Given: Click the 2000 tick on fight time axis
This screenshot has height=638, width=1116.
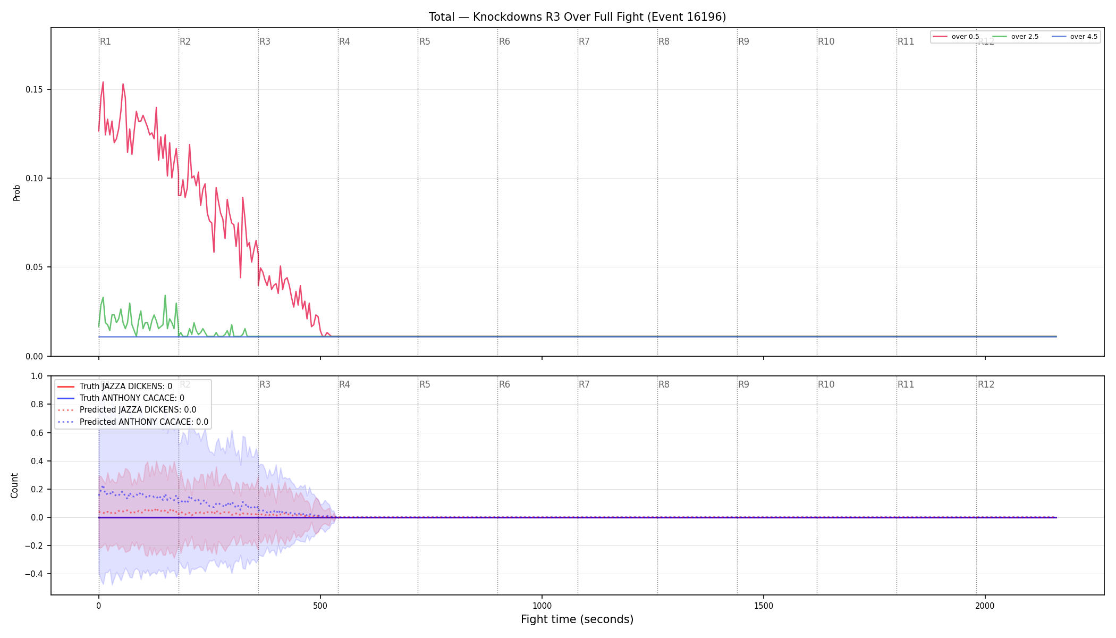Looking at the screenshot, I should click(x=985, y=606).
